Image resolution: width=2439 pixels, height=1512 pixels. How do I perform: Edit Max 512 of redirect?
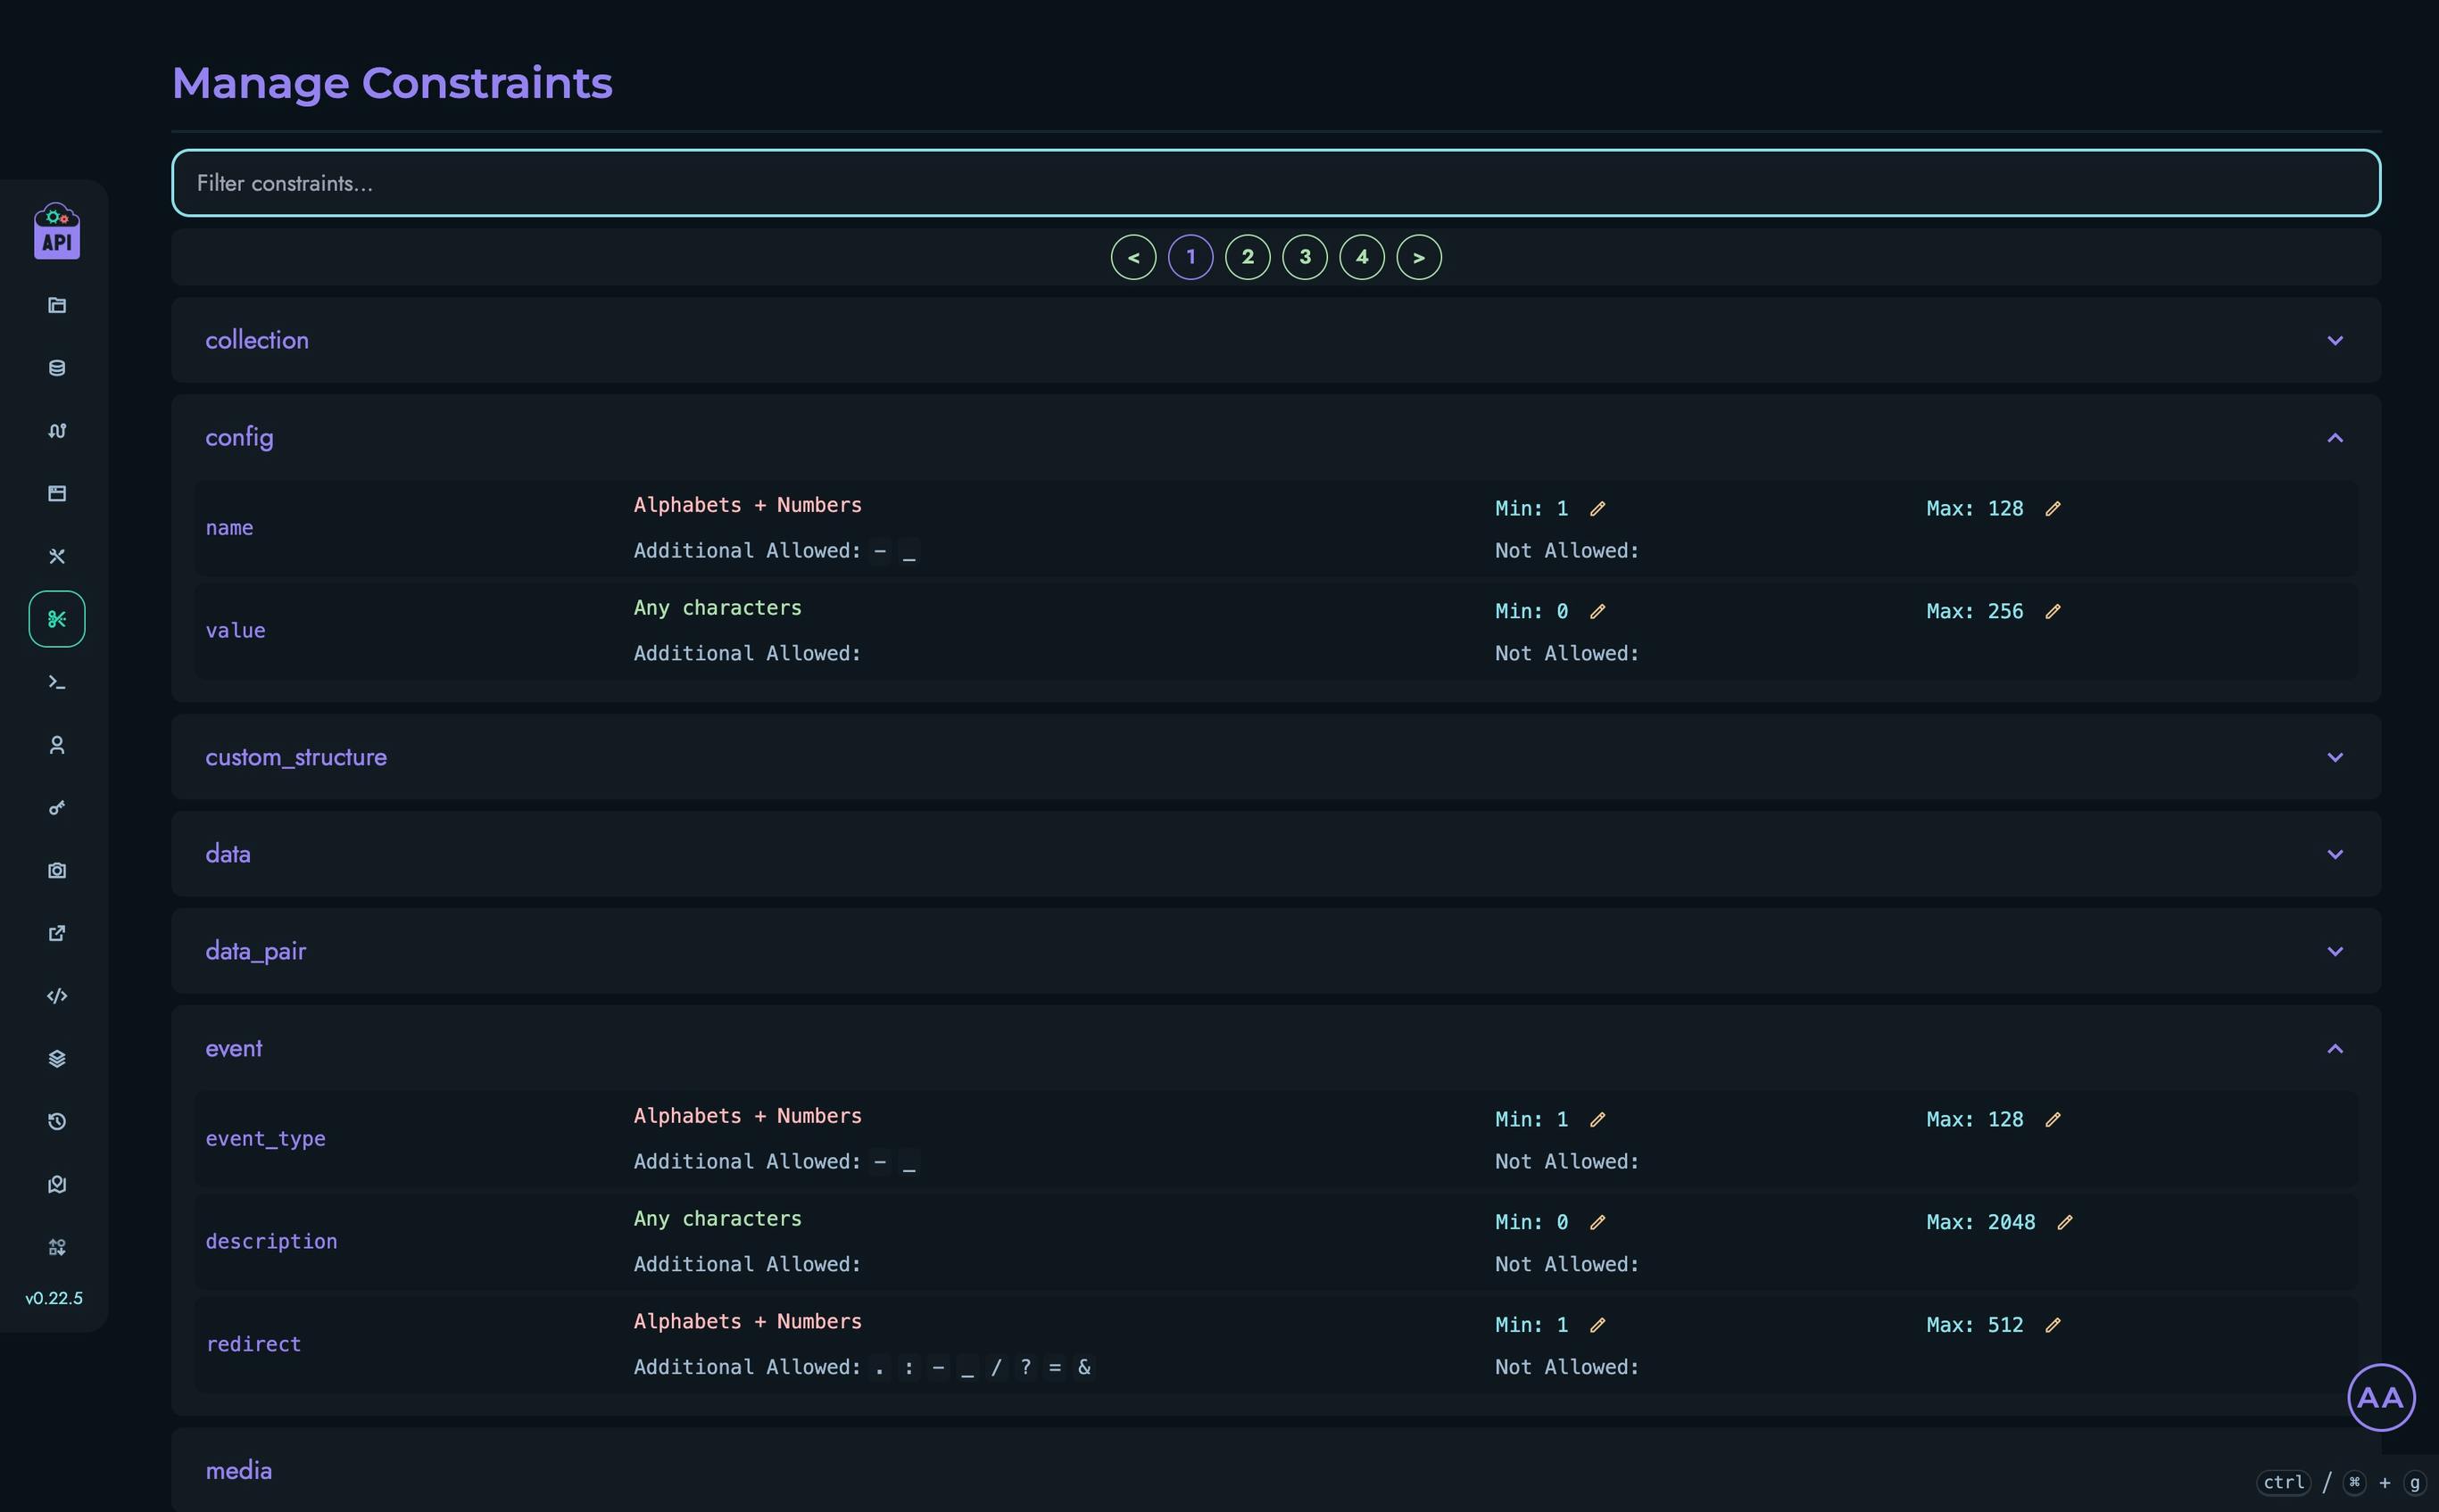pos(2053,1325)
